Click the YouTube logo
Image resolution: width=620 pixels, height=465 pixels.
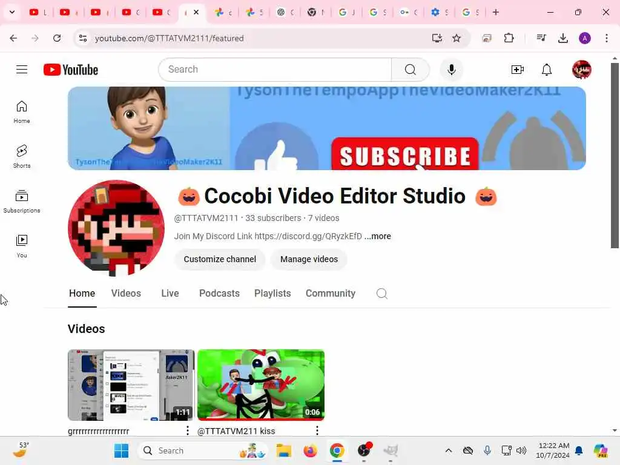tap(71, 70)
